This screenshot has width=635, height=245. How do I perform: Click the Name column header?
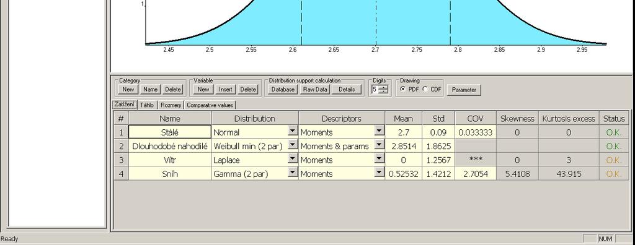[170, 118]
